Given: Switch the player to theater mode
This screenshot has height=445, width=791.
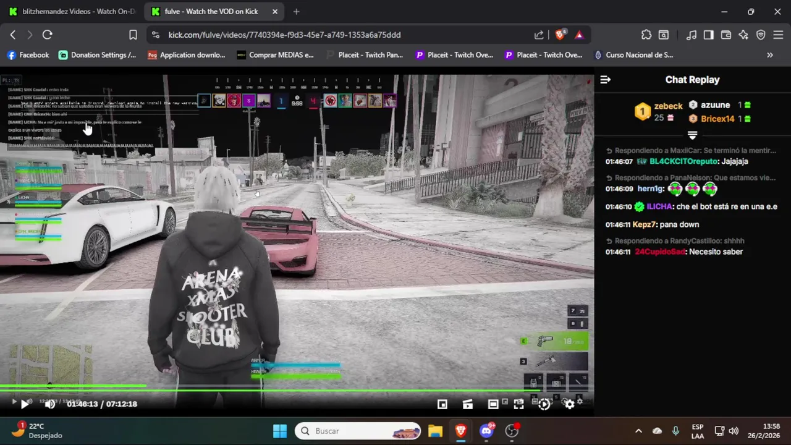Looking at the screenshot, I should 493,404.
